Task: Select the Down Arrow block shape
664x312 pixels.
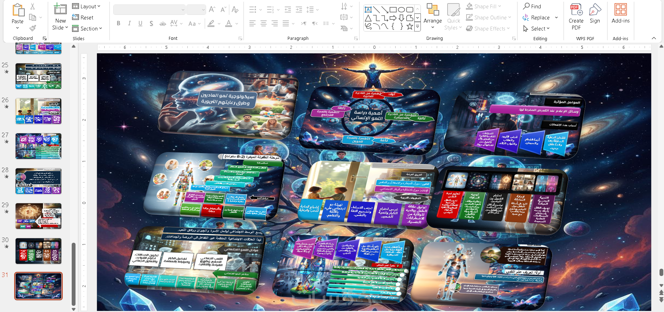Action: (x=401, y=18)
